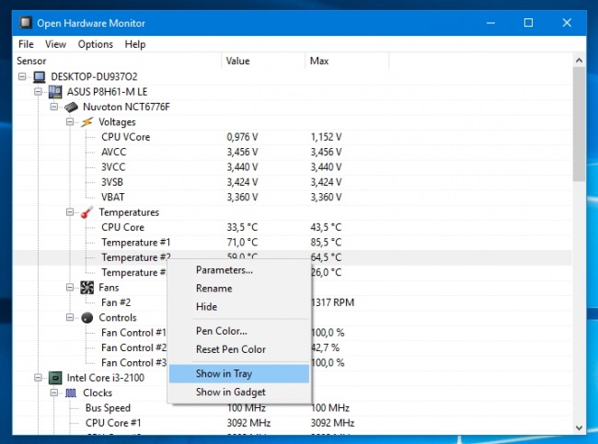Click Reset Pen Color in context menu
This screenshot has height=444, width=598.
[239, 349]
